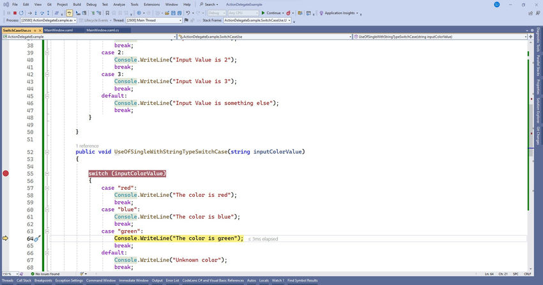The image size is (543, 285).
Task: Toggle the red breakpoint on line 55
Action: coord(6,173)
